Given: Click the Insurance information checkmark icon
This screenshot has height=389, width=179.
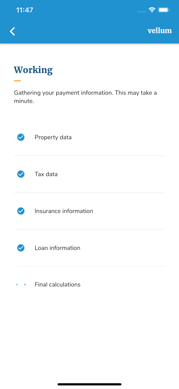Looking at the screenshot, I should coord(21,211).
